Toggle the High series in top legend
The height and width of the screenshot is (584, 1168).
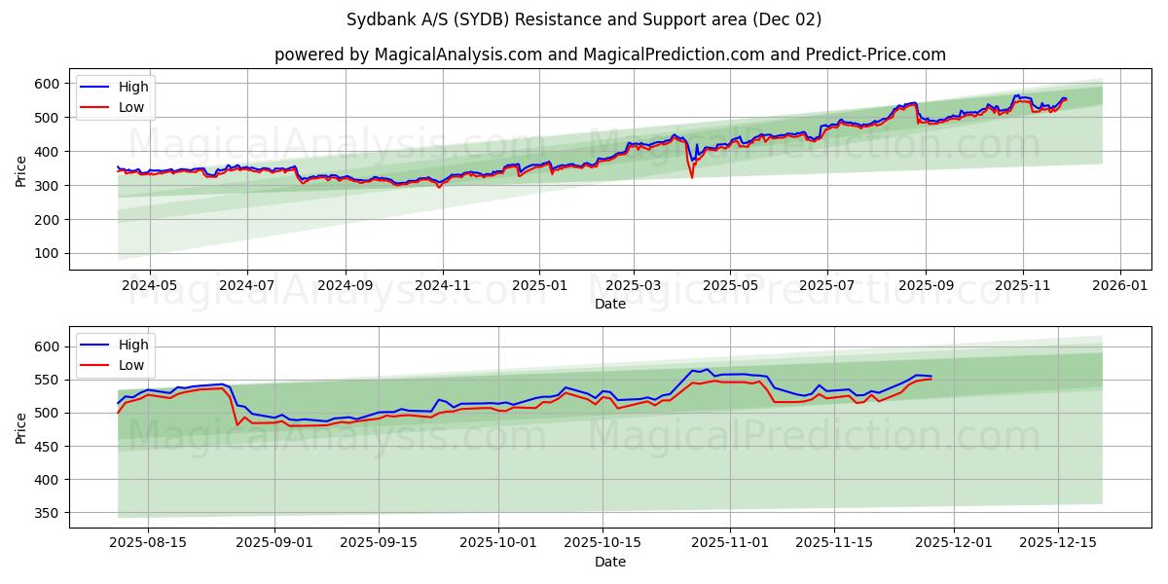point(136,87)
